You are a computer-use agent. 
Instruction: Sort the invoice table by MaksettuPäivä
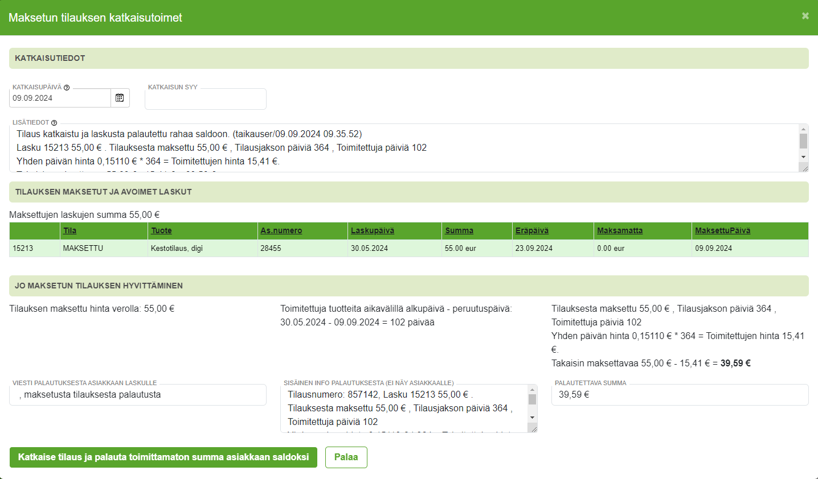[x=722, y=230]
